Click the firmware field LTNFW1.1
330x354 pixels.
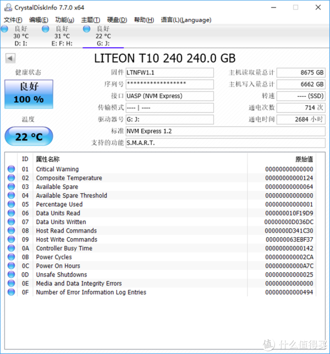click(x=169, y=72)
